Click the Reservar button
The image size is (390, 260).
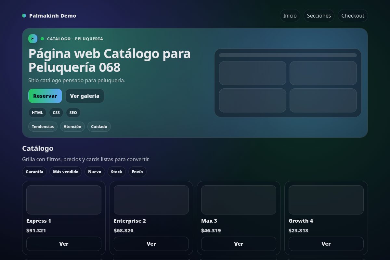point(45,96)
